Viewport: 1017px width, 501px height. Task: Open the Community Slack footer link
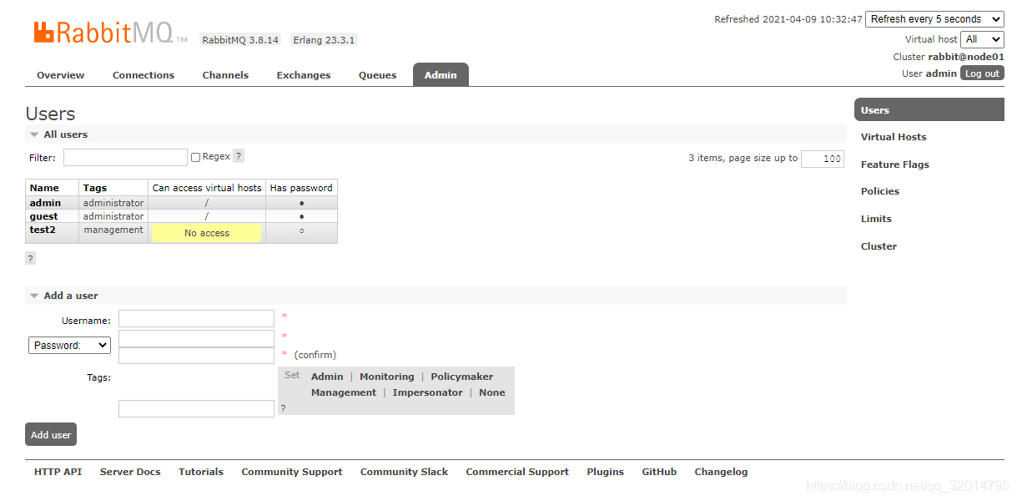(404, 472)
